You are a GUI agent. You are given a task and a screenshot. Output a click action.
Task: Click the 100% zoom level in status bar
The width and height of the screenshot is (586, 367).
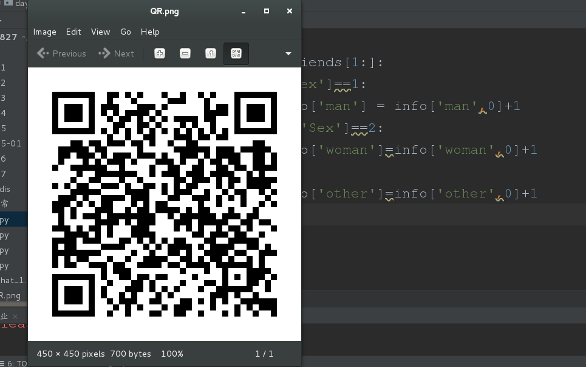[171, 354]
